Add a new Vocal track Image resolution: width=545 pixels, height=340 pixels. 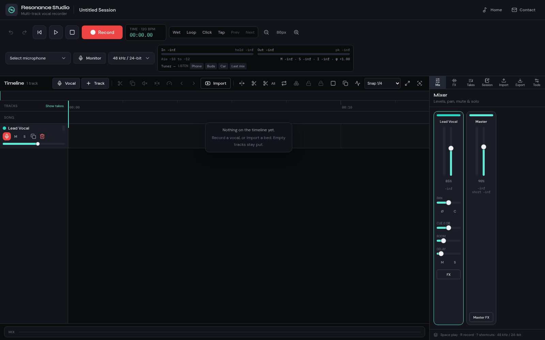[66, 83]
